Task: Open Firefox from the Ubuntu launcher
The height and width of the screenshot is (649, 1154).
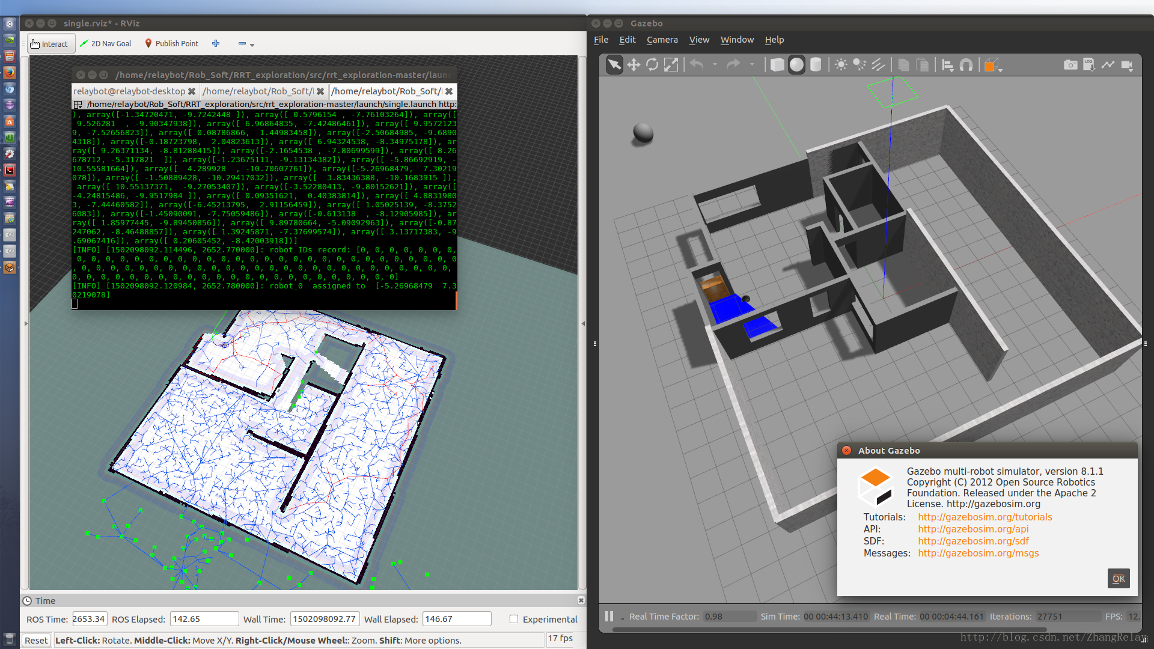Action: coord(10,73)
